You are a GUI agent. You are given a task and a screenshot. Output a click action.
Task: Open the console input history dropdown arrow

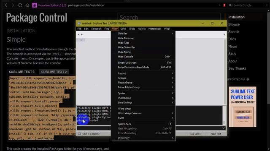coord(224,128)
